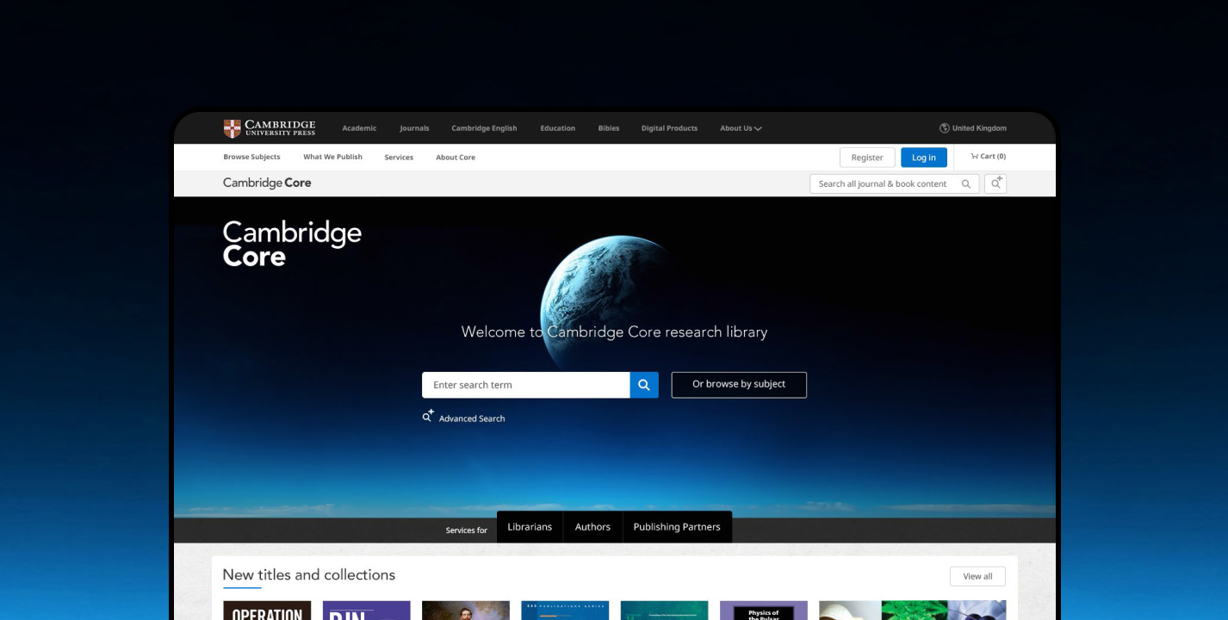Open the shopping Cart (0)
Viewport: 1228px width, 620px height.
[x=988, y=157]
